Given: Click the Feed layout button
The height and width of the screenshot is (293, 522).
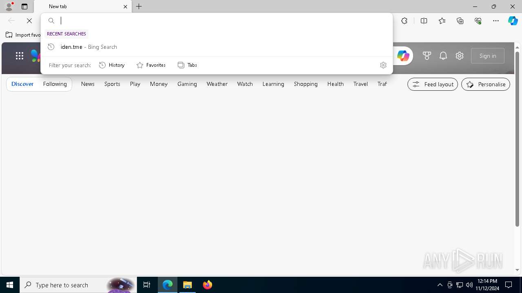Looking at the screenshot, I should 433,84.
